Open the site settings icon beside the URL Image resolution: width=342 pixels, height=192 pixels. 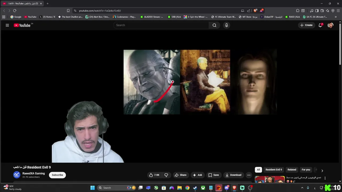point(75,11)
